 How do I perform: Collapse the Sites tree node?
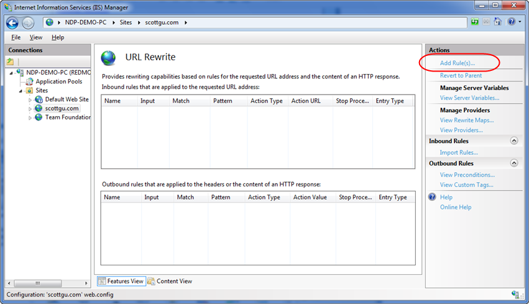tap(21, 91)
